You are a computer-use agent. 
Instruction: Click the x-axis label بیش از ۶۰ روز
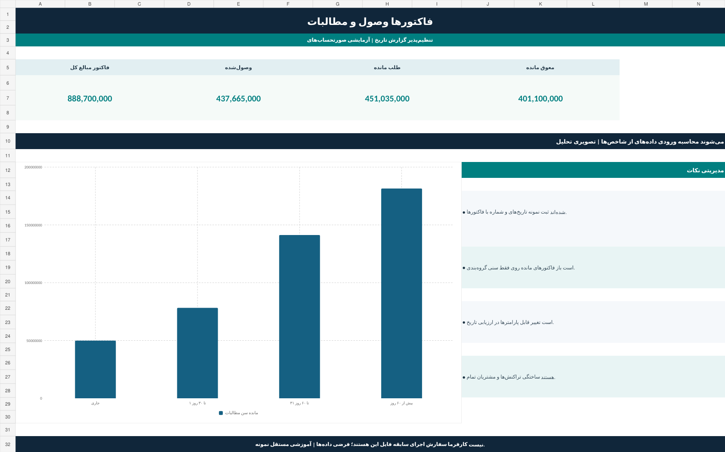pyautogui.click(x=401, y=403)
